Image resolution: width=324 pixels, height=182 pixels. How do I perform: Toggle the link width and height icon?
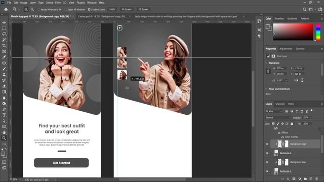point(268,71)
